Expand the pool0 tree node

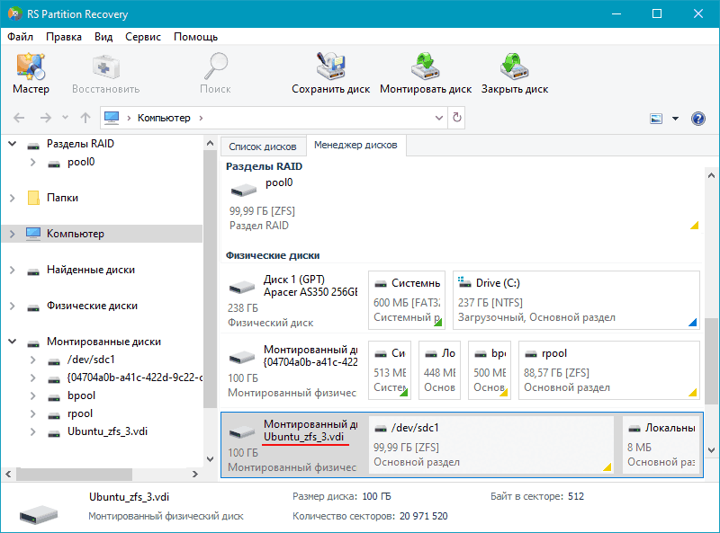coord(32,162)
